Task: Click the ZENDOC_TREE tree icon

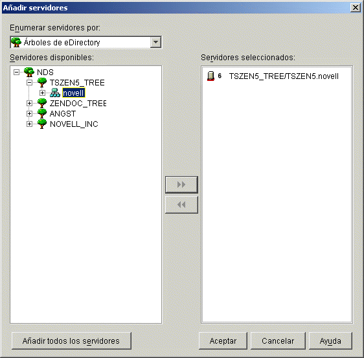Action: pyautogui.click(x=42, y=103)
